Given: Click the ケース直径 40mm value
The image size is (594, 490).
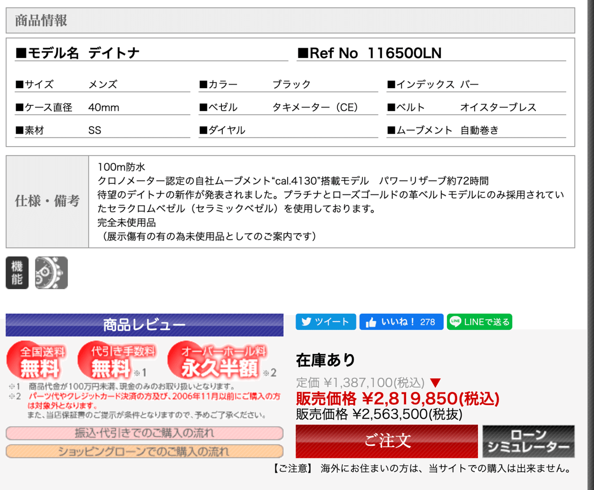Looking at the screenshot, I should (x=104, y=108).
